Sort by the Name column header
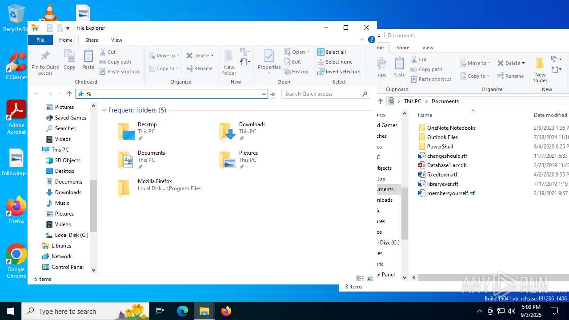This screenshot has height=320, width=569. [425, 115]
